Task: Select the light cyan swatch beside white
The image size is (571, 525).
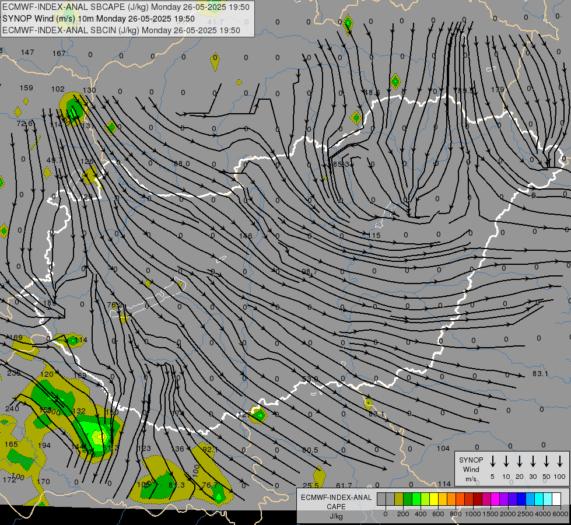Action: pos(547,499)
